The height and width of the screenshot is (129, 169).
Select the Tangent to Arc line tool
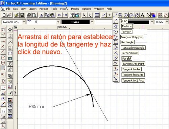[x=116, y=68]
